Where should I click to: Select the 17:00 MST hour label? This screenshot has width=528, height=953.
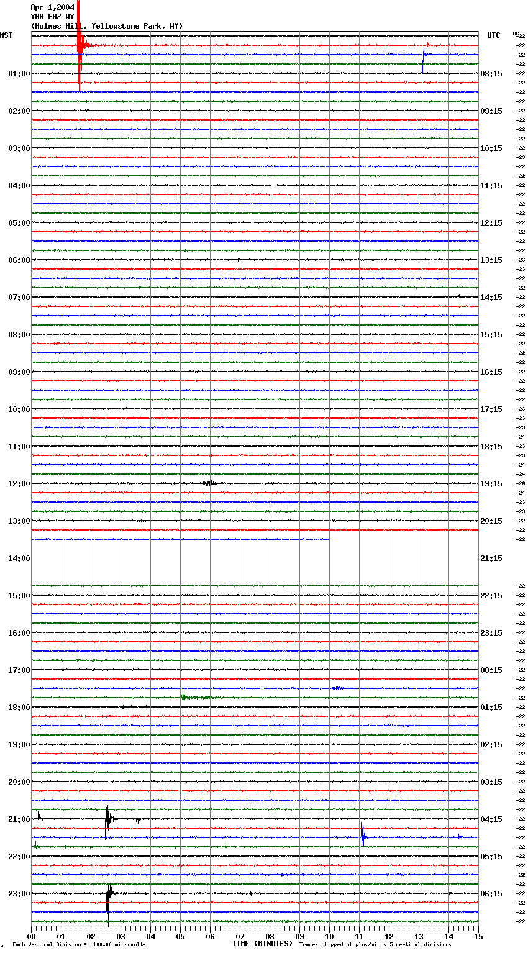[x=19, y=670]
